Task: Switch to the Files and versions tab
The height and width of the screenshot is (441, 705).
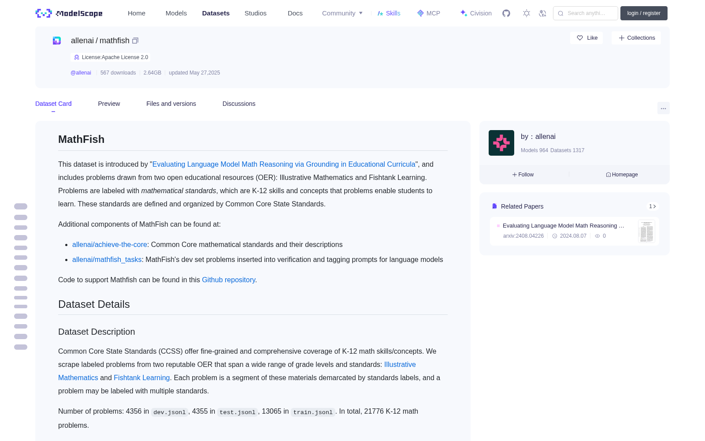Action: click(171, 104)
